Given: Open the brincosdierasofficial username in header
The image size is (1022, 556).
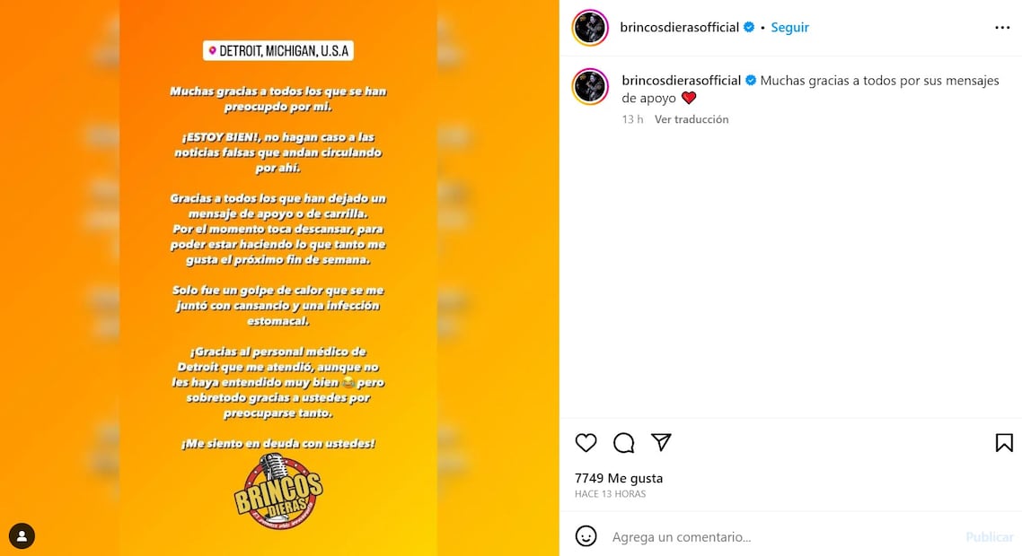Looking at the screenshot, I should pos(679,27).
